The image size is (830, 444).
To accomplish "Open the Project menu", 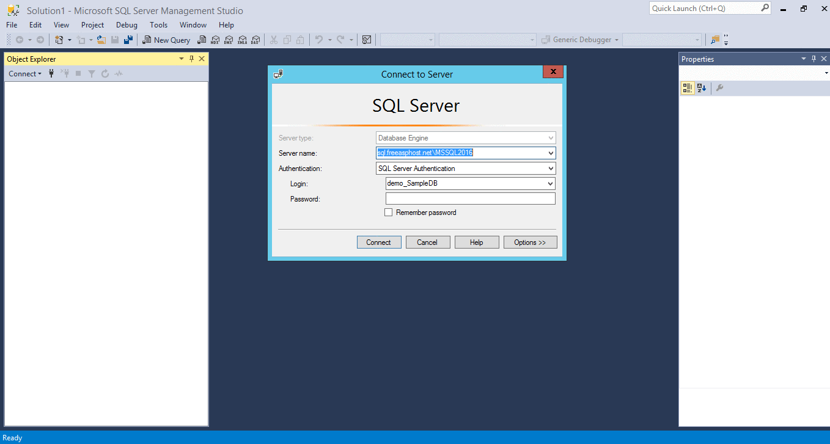I will point(92,25).
